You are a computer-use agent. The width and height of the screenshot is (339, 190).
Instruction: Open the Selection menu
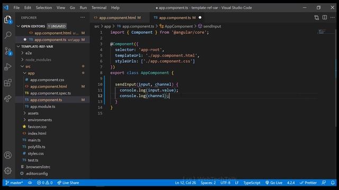coord(44,7)
